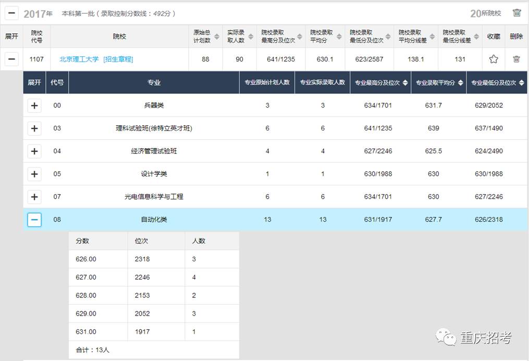Click the 20所院校 count label
Image resolution: width=529 pixels, height=361 pixels.
pos(485,14)
